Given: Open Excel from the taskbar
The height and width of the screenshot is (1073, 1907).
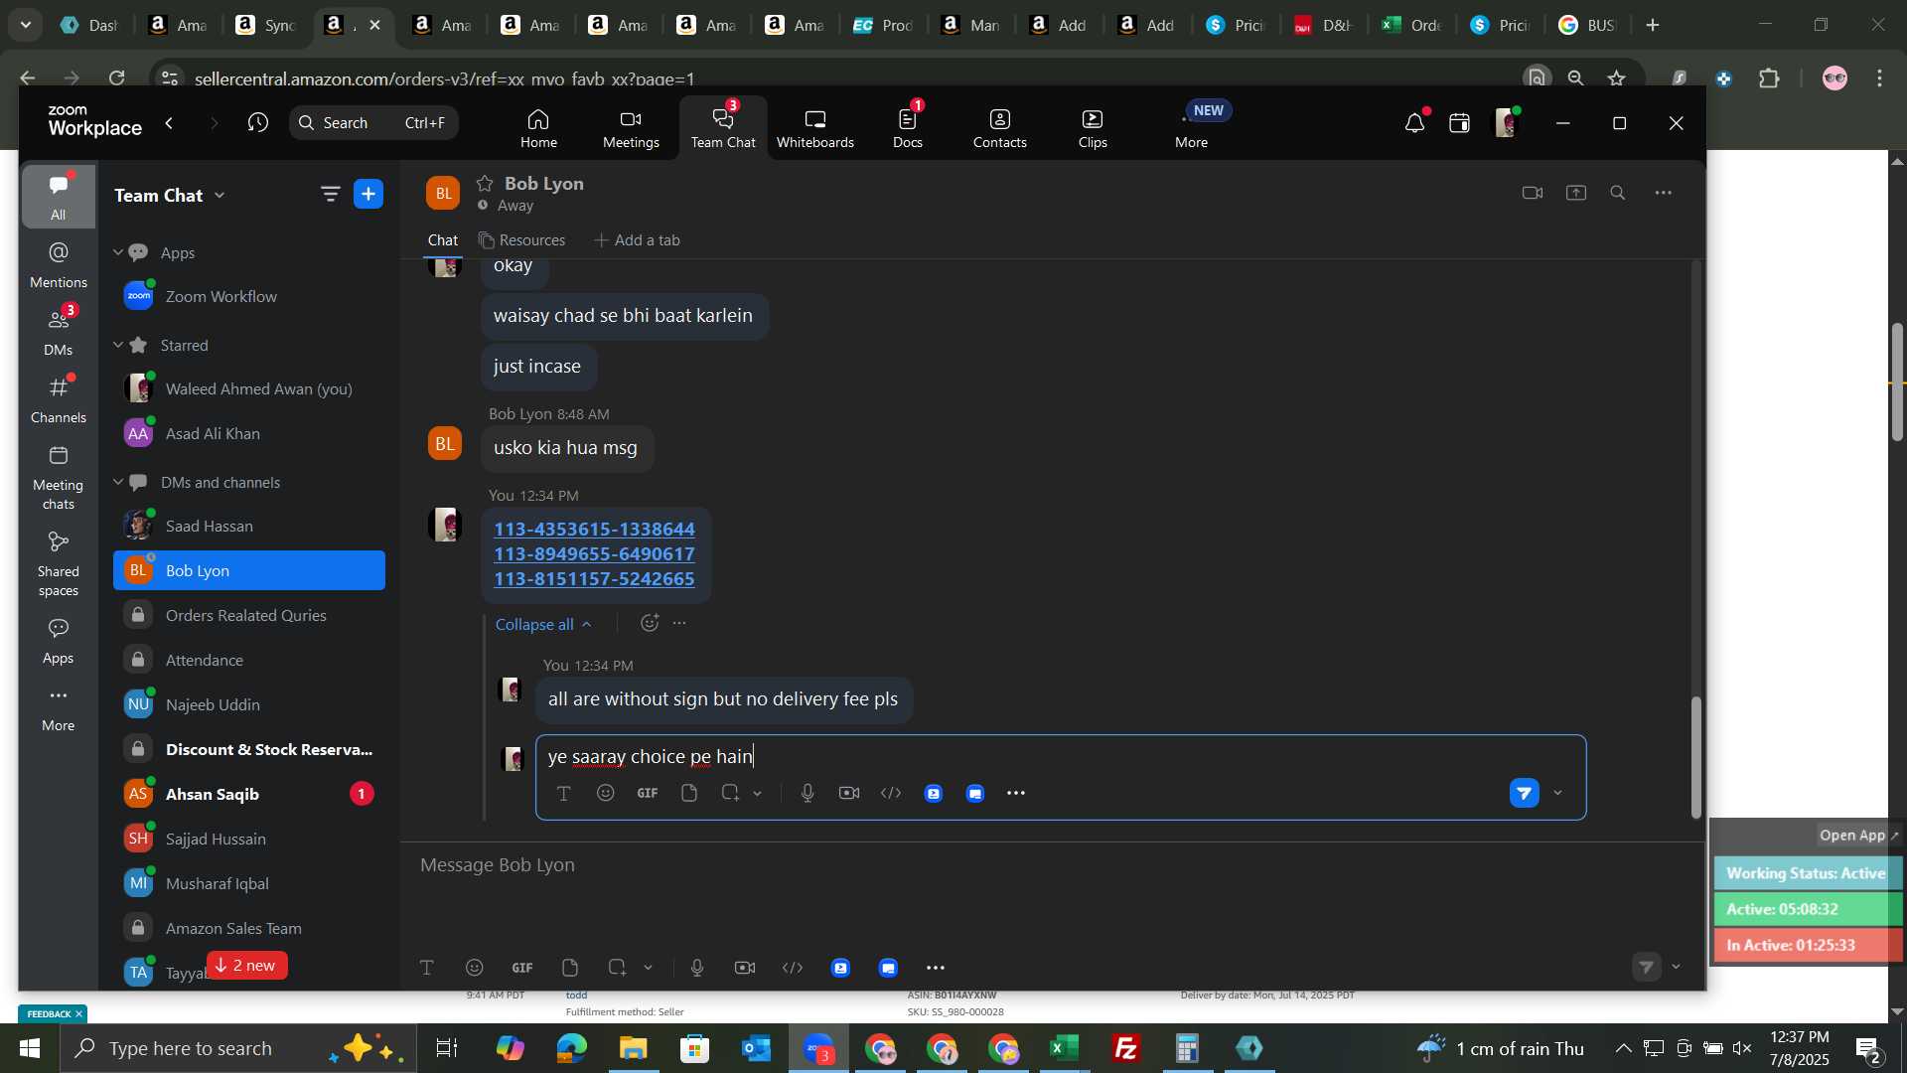Looking at the screenshot, I should click(x=1064, y=1048).
